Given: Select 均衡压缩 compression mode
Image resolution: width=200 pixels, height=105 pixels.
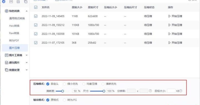Looking at the screenshot, I should [x=84, y=84].
